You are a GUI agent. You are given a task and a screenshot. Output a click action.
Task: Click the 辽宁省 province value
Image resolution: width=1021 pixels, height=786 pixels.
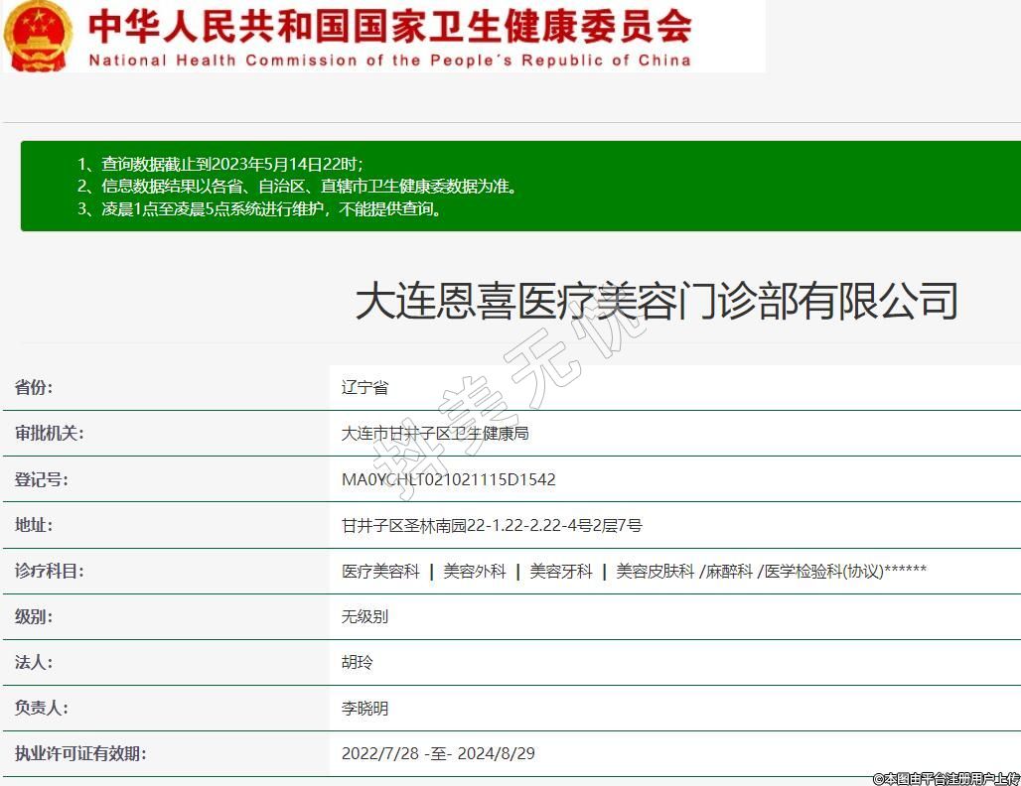click(365, 387)
